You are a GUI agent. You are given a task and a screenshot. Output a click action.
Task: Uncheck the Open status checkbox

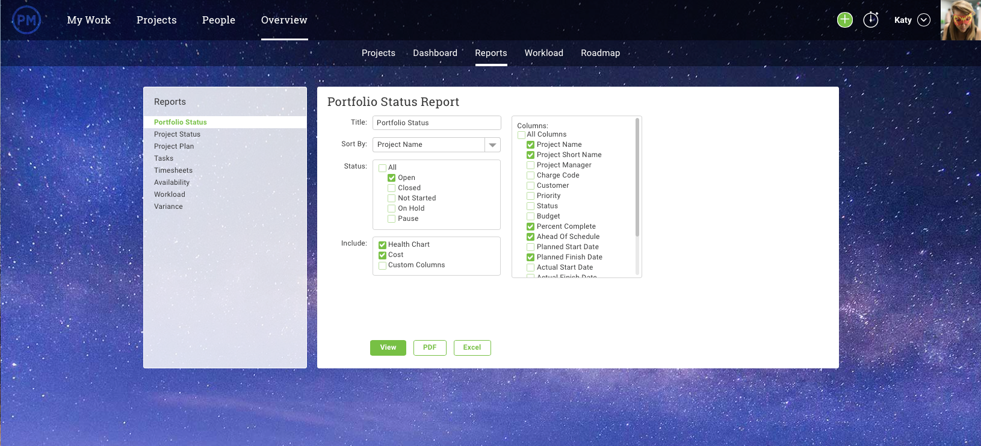[392, 178]
